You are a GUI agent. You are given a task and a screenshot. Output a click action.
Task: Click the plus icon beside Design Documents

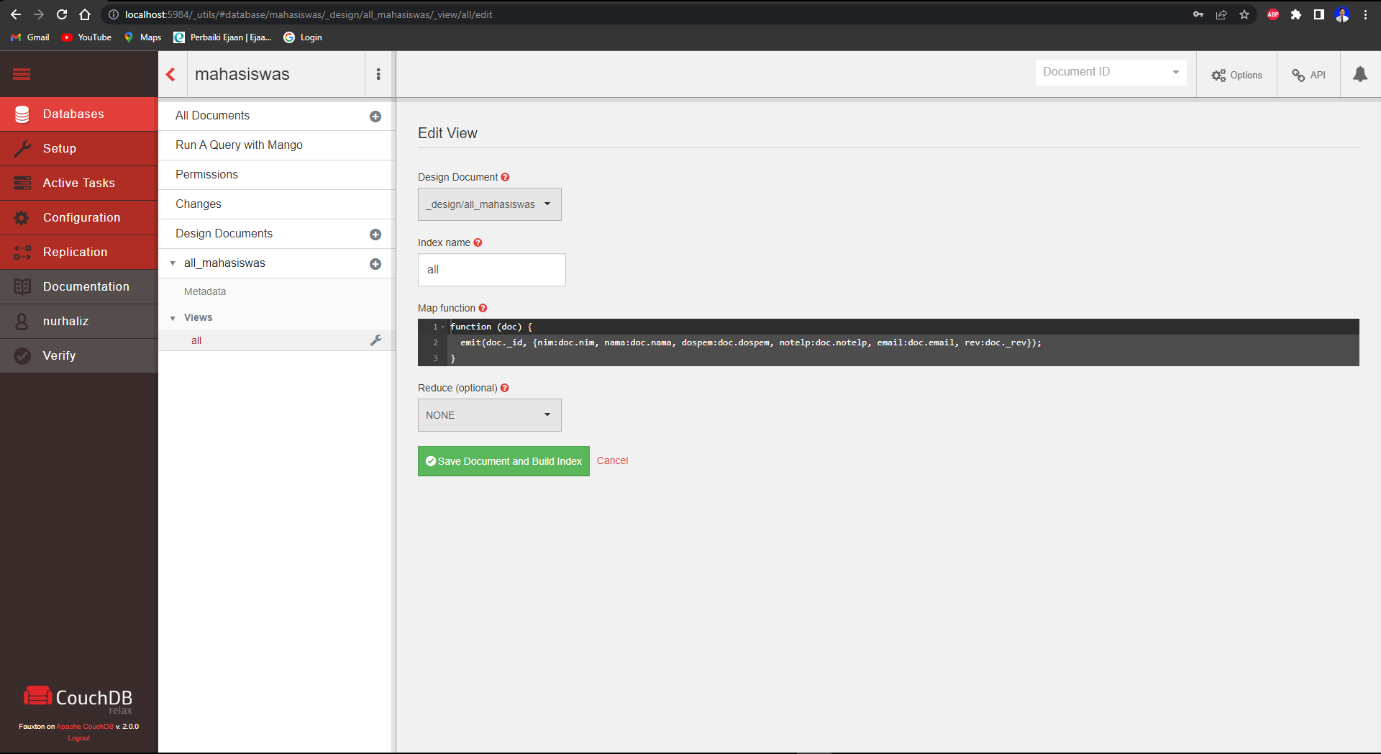pos(375,234)
